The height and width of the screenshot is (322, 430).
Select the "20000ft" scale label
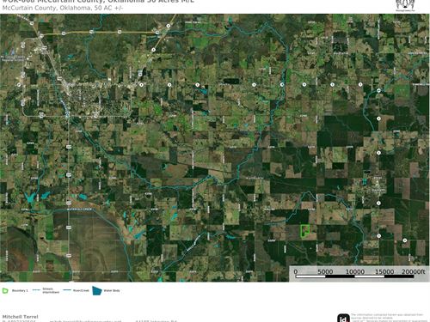(x=413, y=271)
